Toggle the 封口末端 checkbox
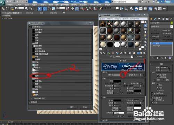 point(158,77)
